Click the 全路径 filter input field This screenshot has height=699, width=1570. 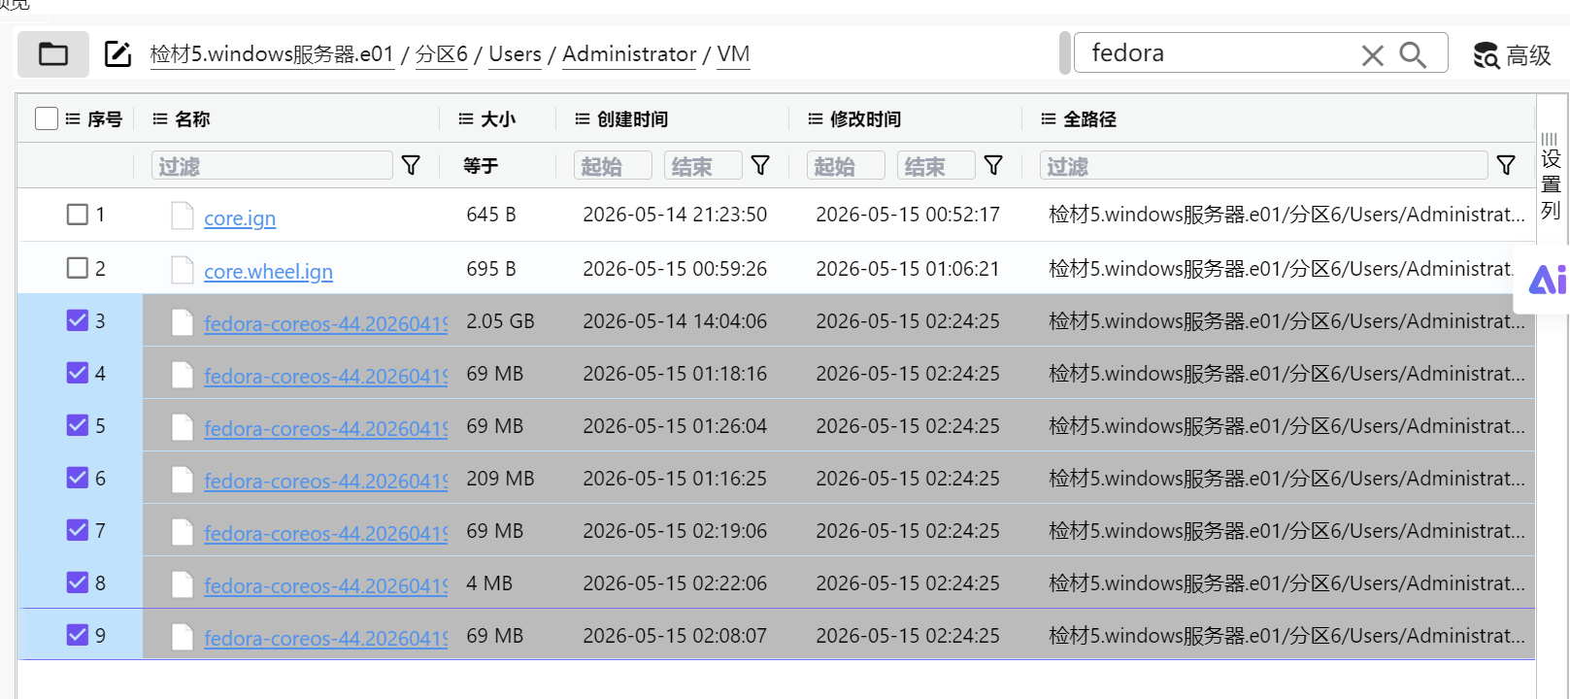coord(1263,166)
